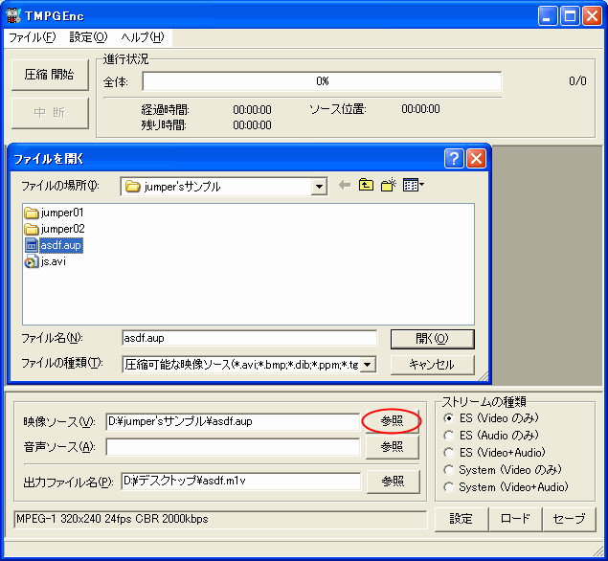Create a new folder icon

pyautogui.click(x=389, y=186)
